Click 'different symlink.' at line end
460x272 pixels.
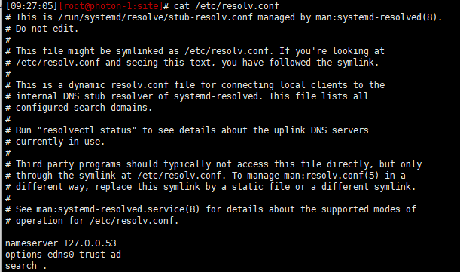point(368,187)
